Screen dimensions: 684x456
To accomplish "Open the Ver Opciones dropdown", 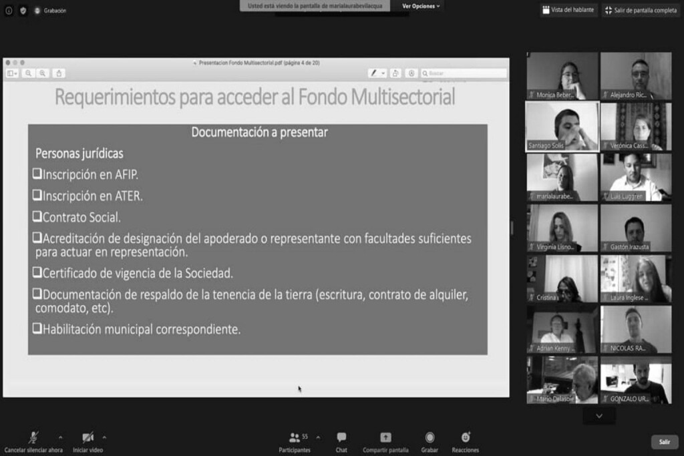I will [x=421, y=6].
